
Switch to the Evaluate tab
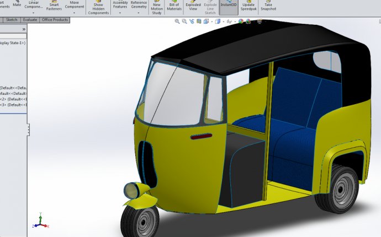click(30, 20)
